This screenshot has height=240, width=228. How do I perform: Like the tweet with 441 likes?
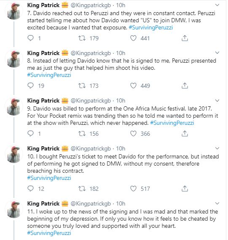(x=133, y=38)
